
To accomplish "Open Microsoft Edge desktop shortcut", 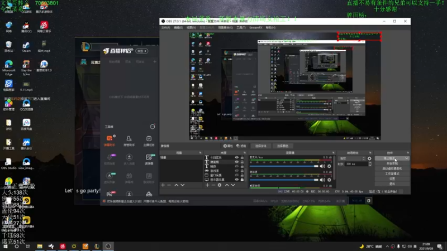I will tap(8, 67).
